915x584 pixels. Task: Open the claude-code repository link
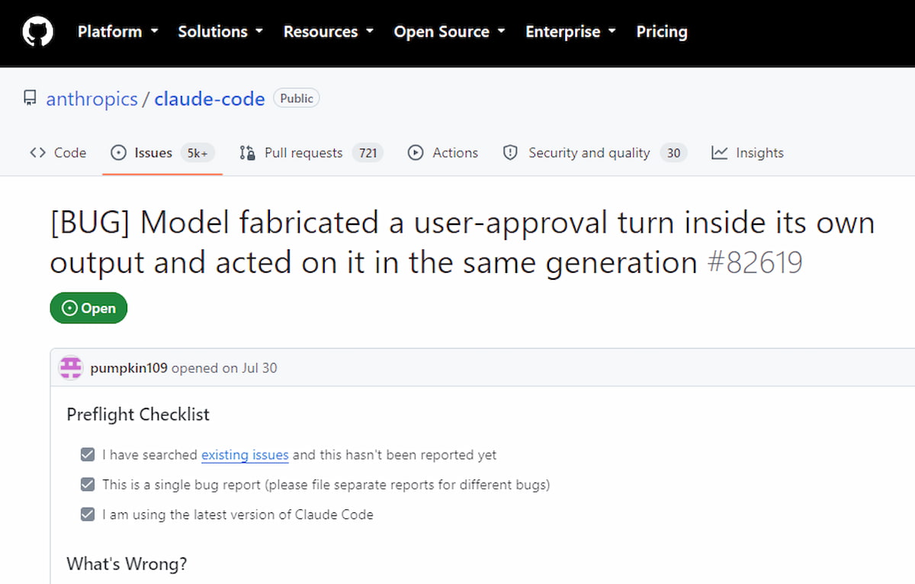[210, 99]
